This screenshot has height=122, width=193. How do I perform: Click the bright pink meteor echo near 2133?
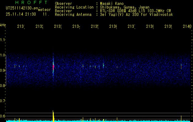pos(53,67)
